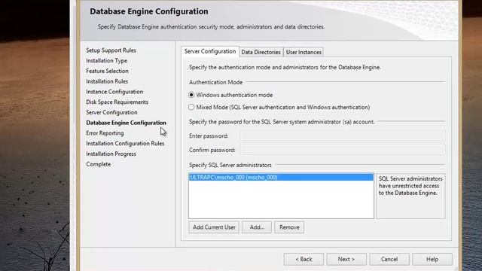Screen dimensions: 482x271
Task: Click Setup Support Rules step
Action: (111, 50)
